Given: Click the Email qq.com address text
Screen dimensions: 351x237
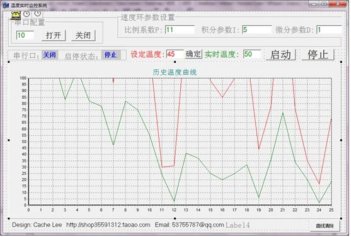Looking at the screenshot, I should (x=189, y=224).
